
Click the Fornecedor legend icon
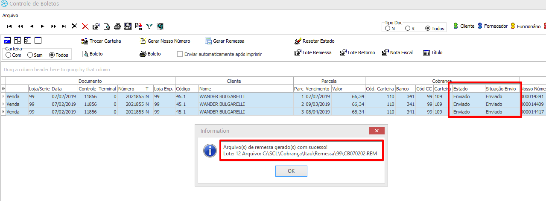coord(480,26)
